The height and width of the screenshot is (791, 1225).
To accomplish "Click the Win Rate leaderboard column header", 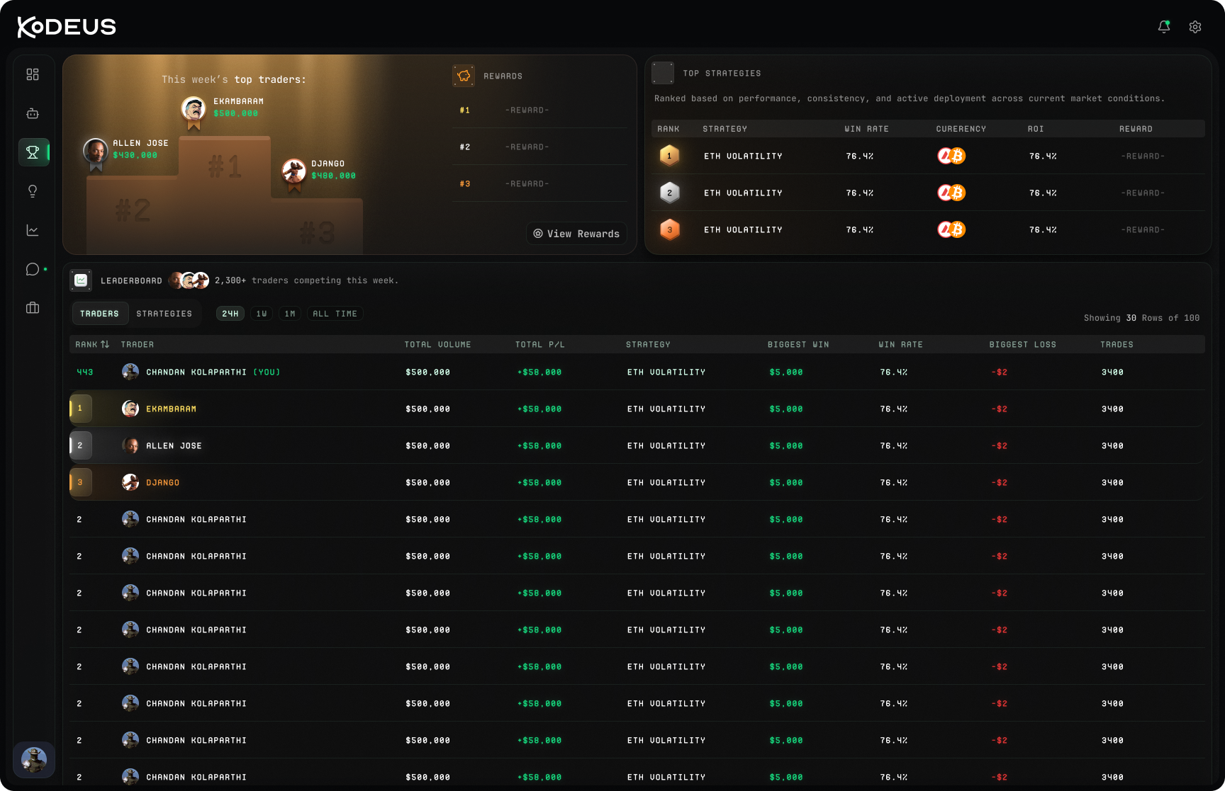I will tap(901, 344).
